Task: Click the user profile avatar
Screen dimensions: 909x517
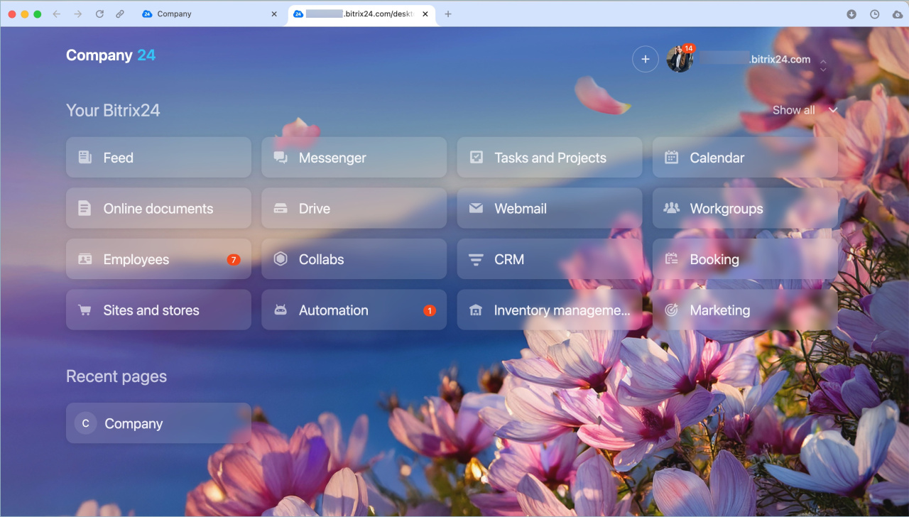Action: (x=679, y=60)
